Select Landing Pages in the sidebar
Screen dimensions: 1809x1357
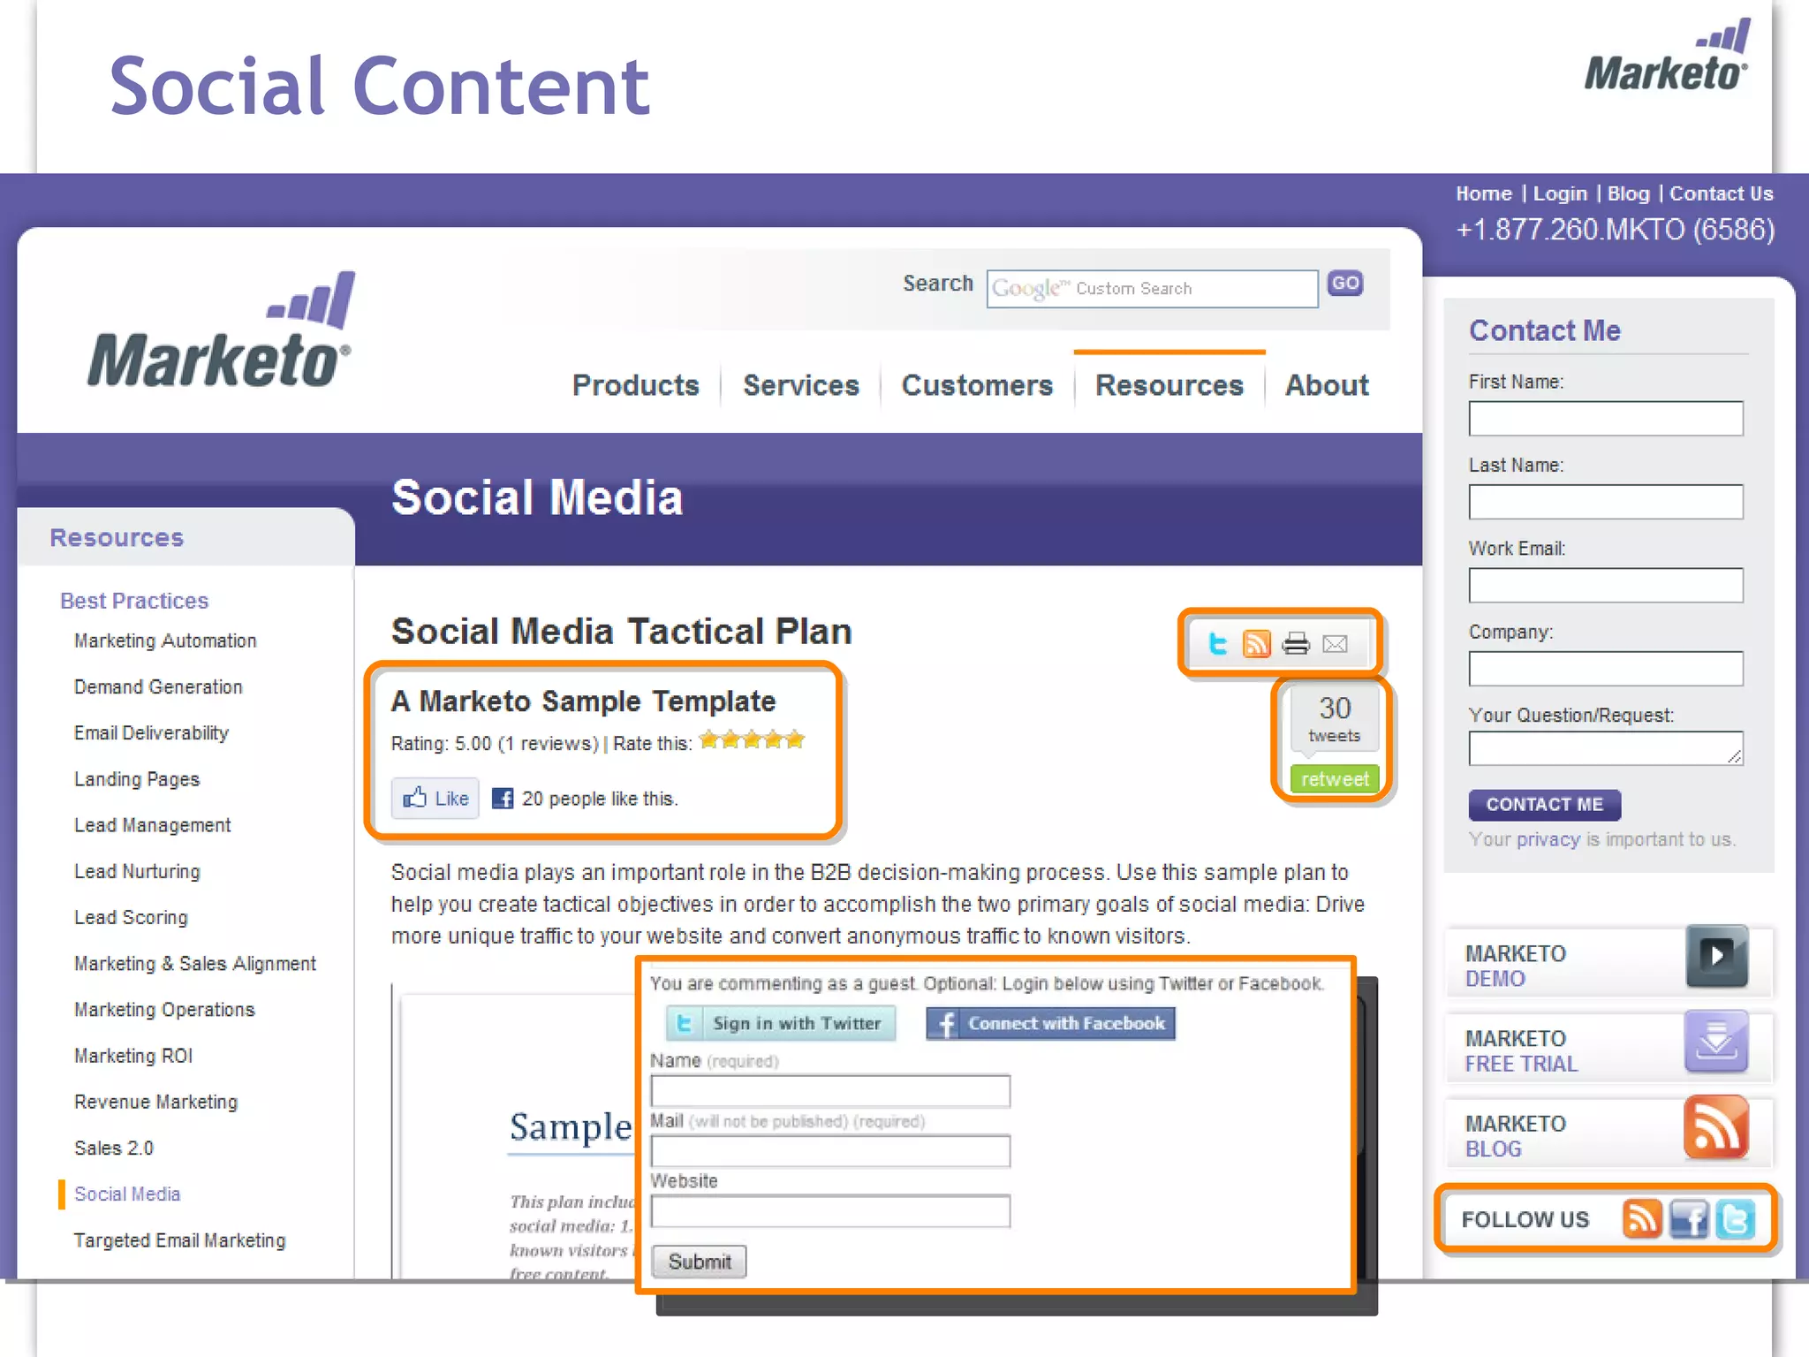(x=137, y=779)
